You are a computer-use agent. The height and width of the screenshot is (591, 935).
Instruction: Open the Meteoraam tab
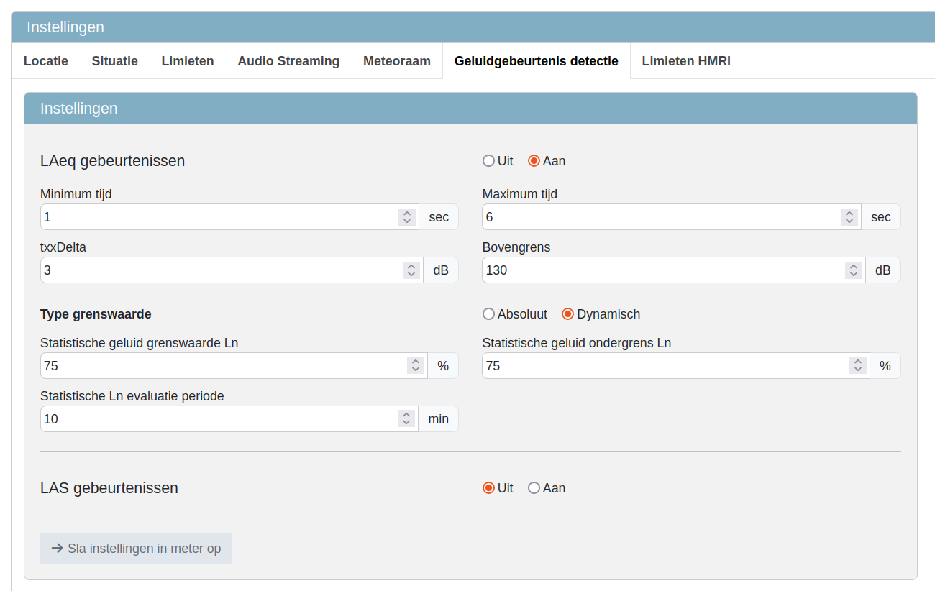point(396,61)
